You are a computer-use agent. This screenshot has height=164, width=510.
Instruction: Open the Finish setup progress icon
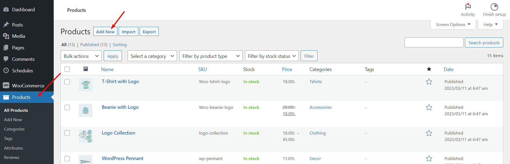click(x=494, y=7)
